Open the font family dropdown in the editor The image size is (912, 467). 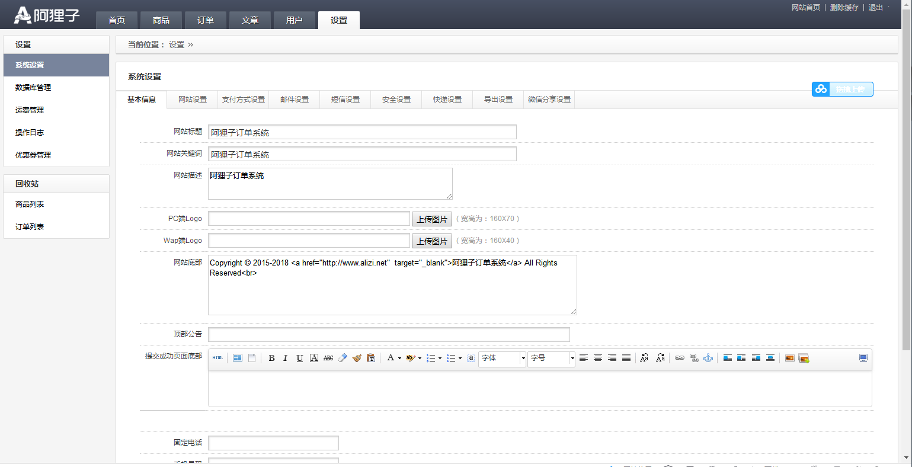(x=502, y=358)
